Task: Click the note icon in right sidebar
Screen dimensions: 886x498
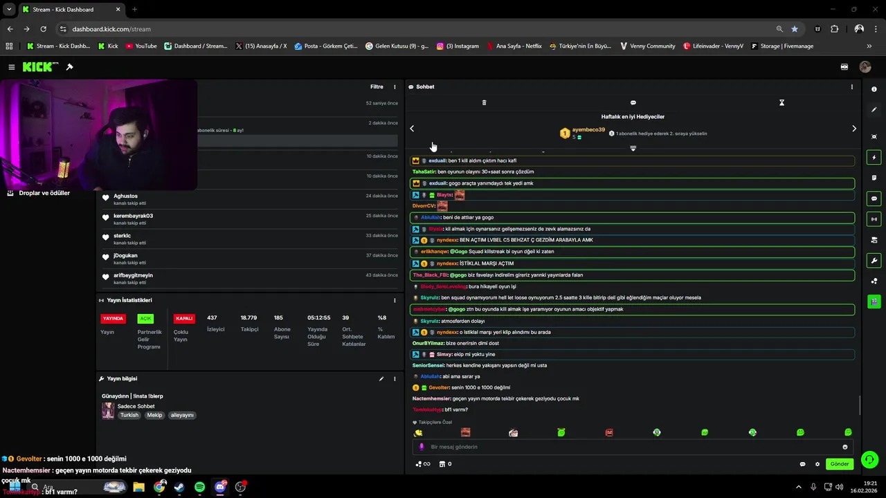Action: click(874, 178)
